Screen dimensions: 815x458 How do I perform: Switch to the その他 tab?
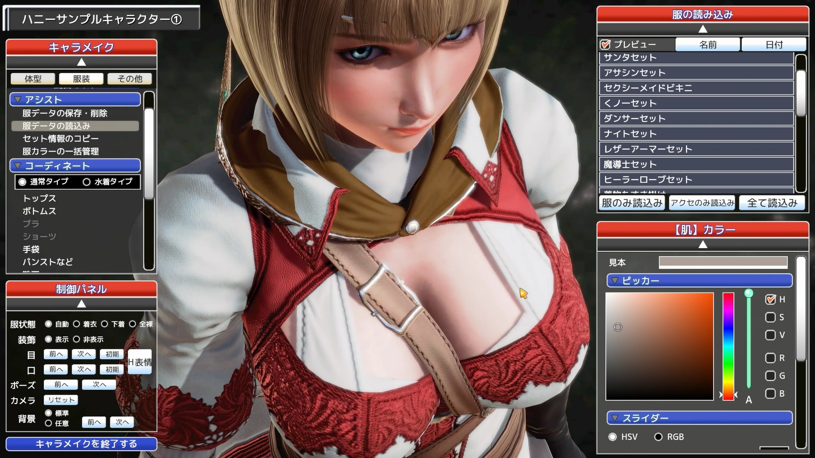pyautogui.click(x=130, y=78)
